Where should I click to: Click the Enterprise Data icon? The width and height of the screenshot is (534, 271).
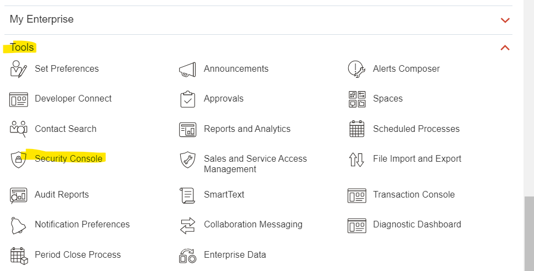click(187, 256)
